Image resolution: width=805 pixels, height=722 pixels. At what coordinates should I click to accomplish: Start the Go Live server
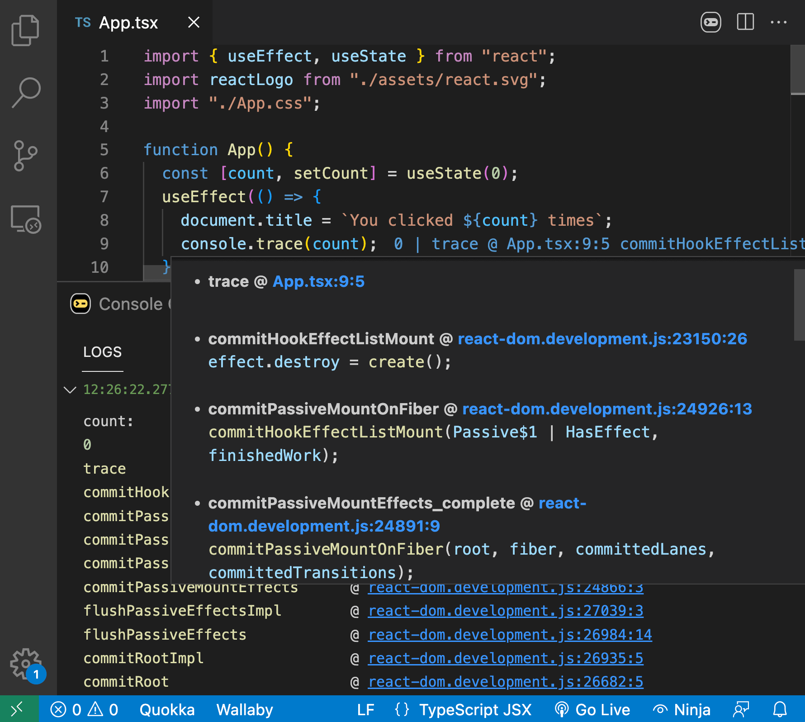coord(592,710)
